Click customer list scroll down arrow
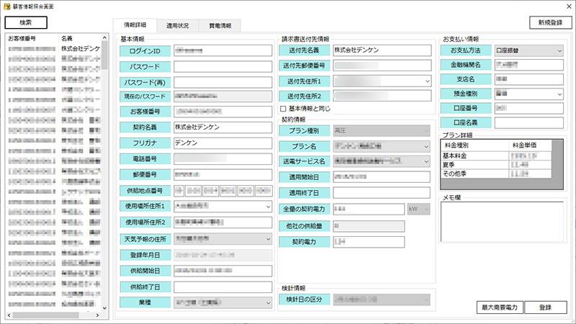 coord(104,308)
